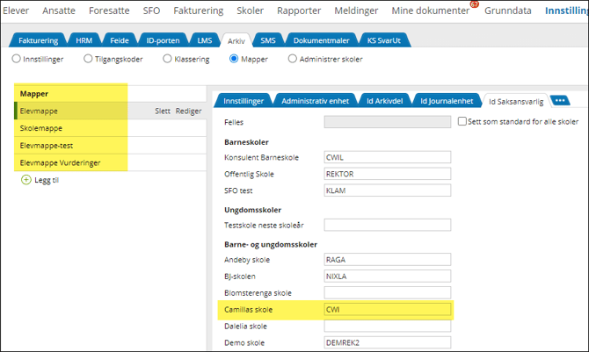Select the Administrer skoler radio button
589x352 pixels.
292,59
